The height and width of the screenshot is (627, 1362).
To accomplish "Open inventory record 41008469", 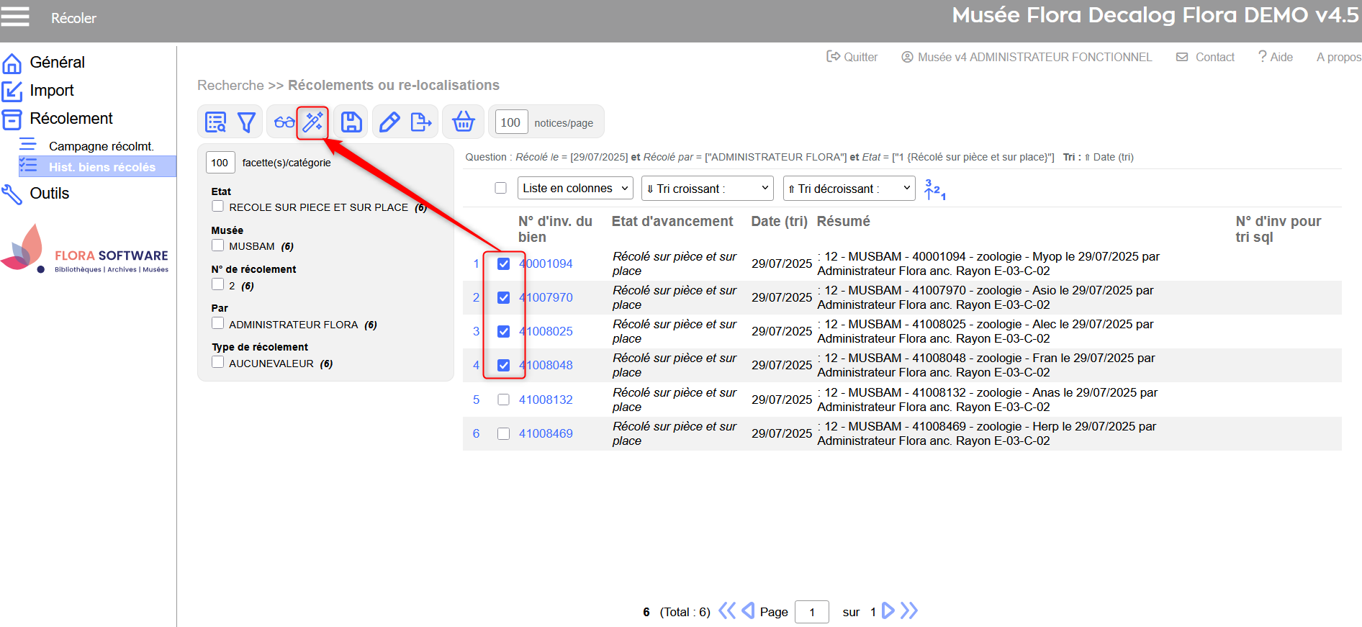I will (546, 433).
